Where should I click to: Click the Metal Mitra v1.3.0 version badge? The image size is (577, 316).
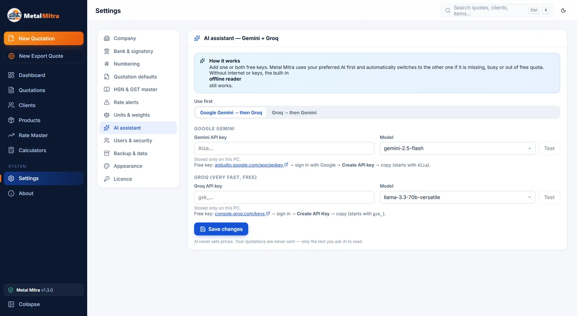pos(44,290)
